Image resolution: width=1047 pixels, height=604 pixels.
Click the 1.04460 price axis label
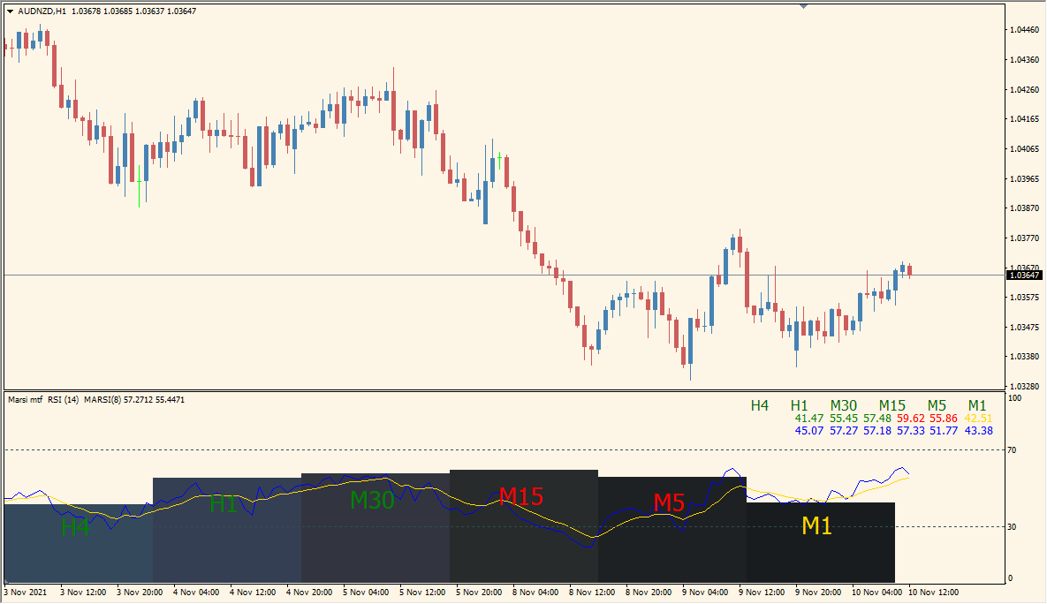click(x=1024, y=30)
